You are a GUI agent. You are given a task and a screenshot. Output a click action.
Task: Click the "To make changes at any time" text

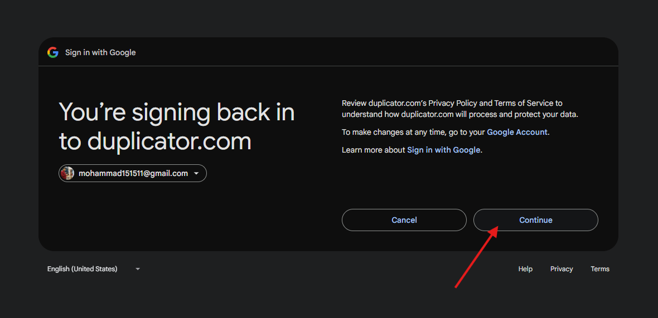tap(413, 132)
